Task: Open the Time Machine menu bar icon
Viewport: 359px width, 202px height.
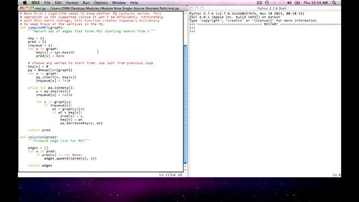Action: [x=267, y=3]
